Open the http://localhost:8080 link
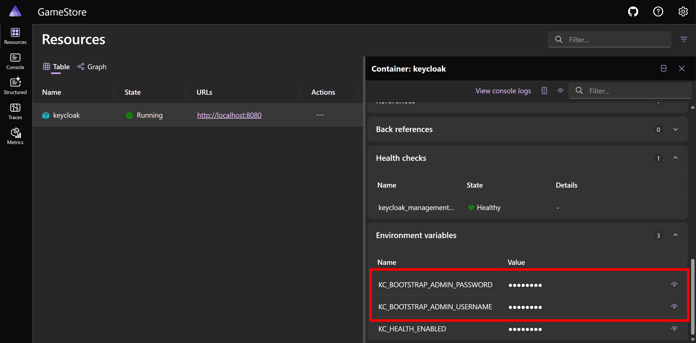Viewport: 696px width, 343px height. pyautogui.click(x=229, y=115)
